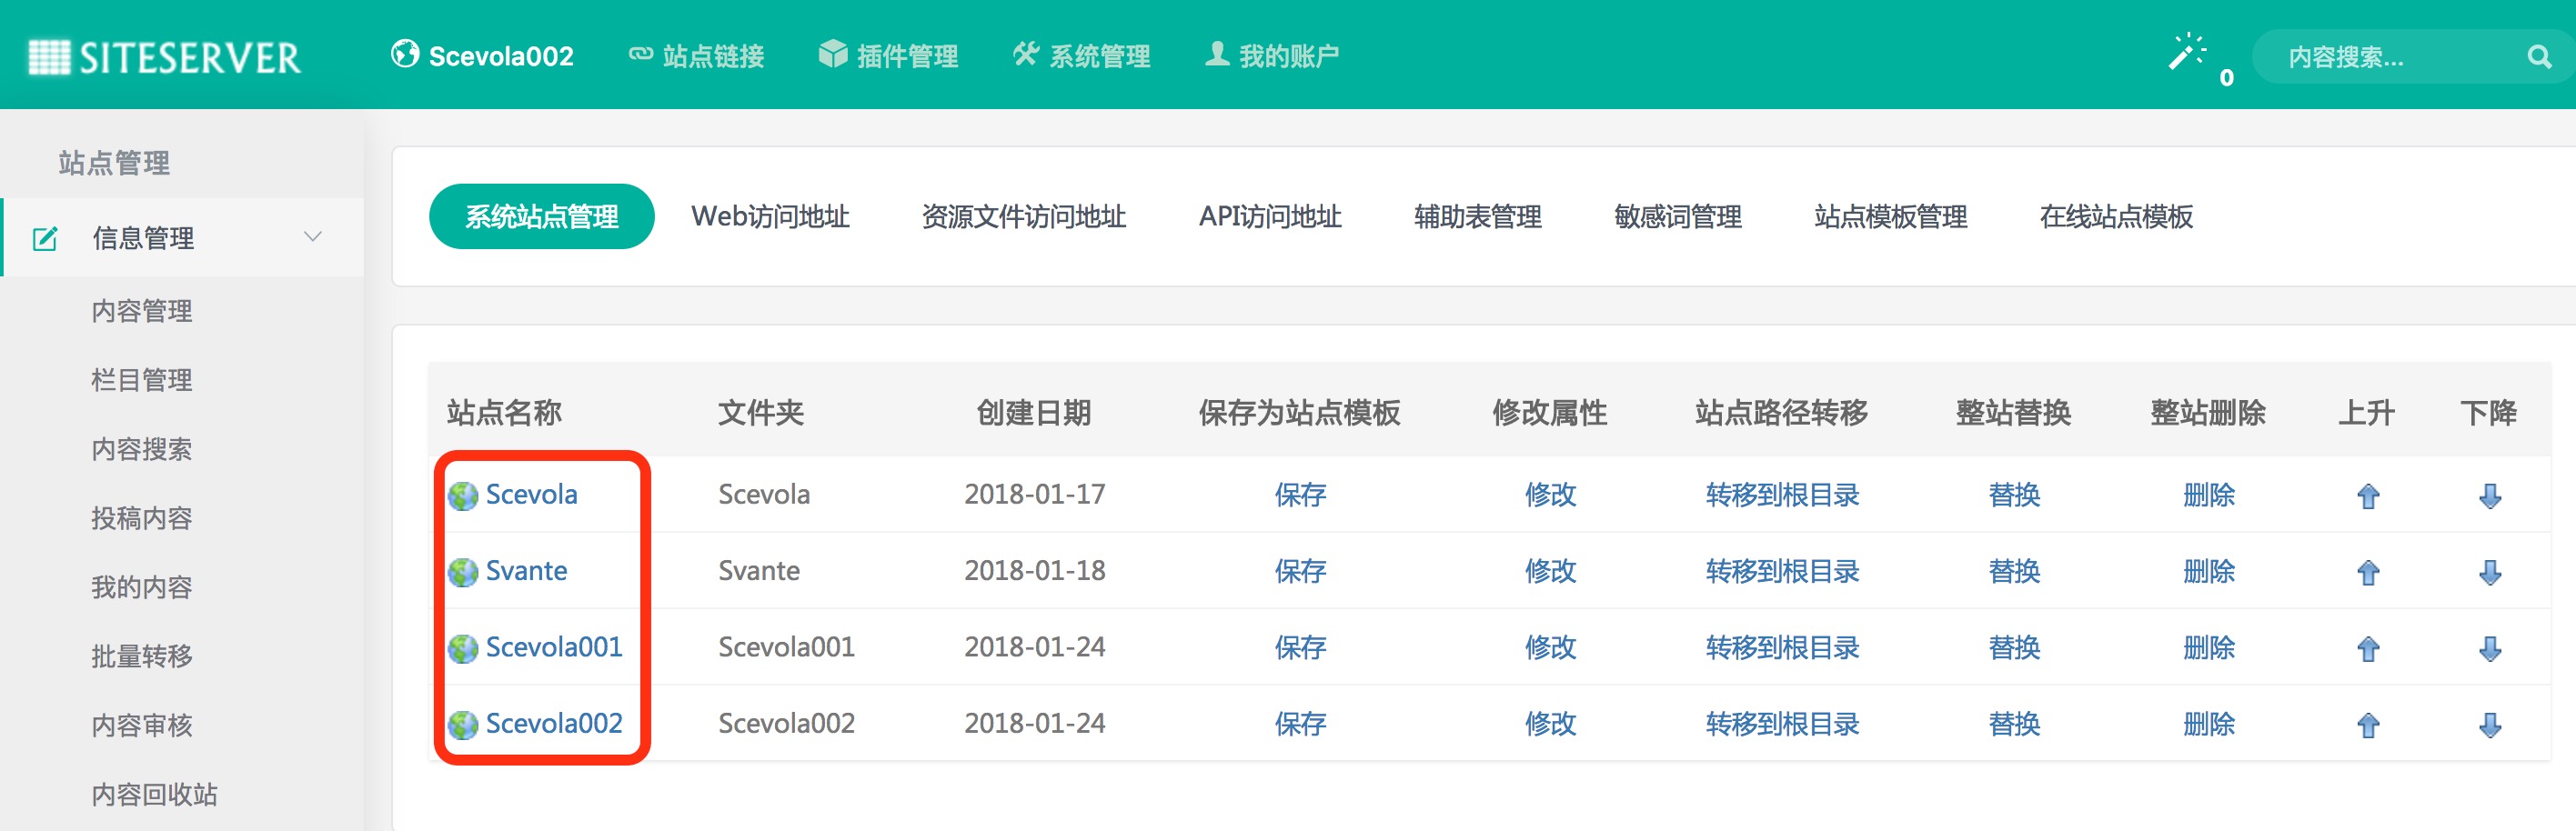Open the Scevola001 site link

[554, 647]
